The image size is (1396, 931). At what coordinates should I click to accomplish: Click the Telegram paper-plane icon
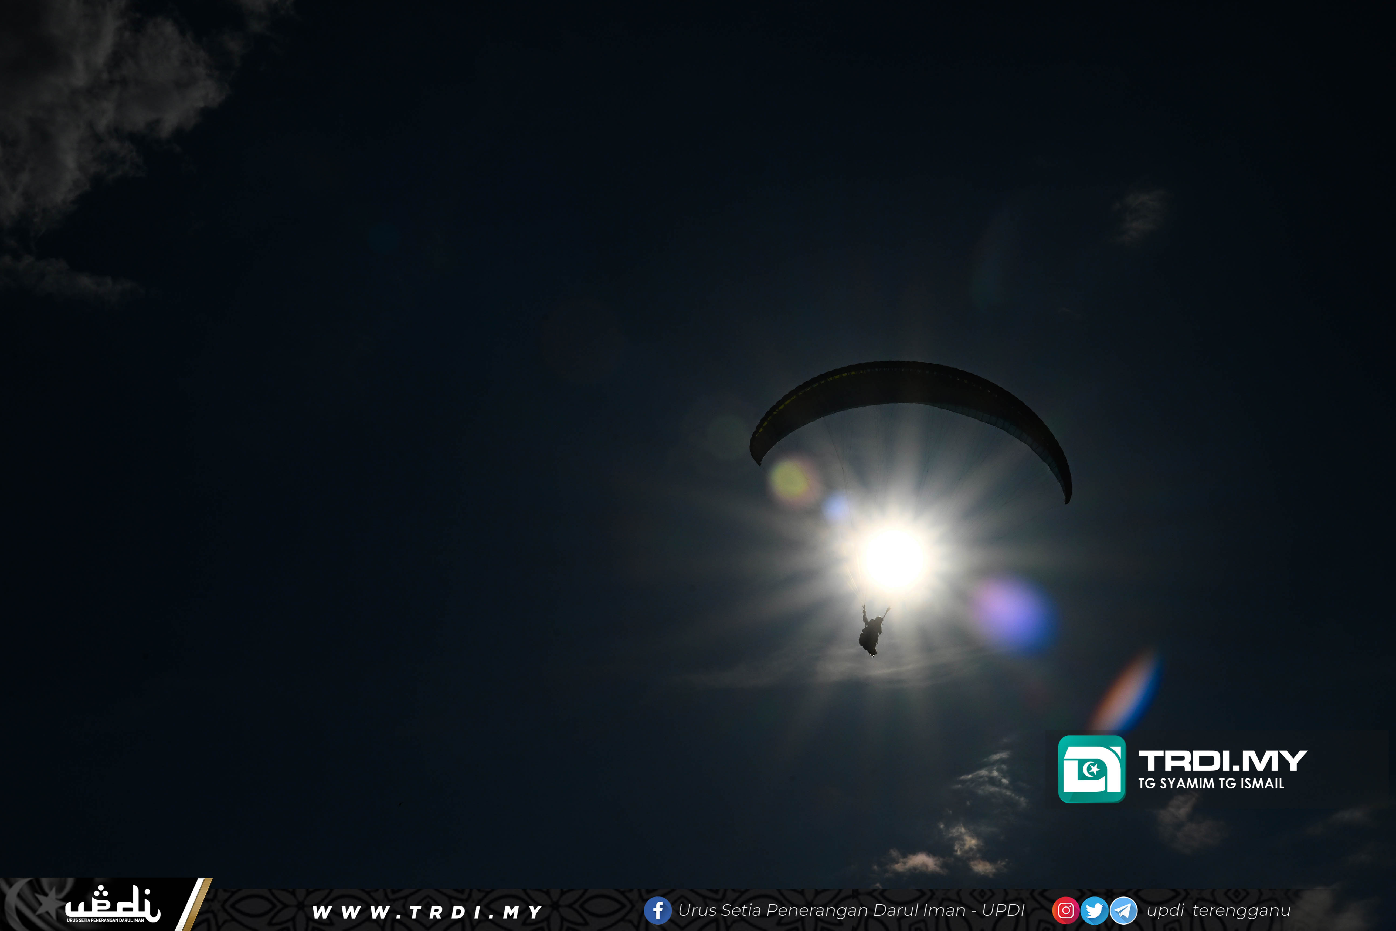pos(1123,910)
